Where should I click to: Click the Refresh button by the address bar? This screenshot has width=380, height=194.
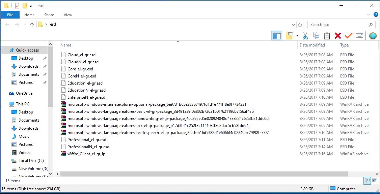coord(300,25)
